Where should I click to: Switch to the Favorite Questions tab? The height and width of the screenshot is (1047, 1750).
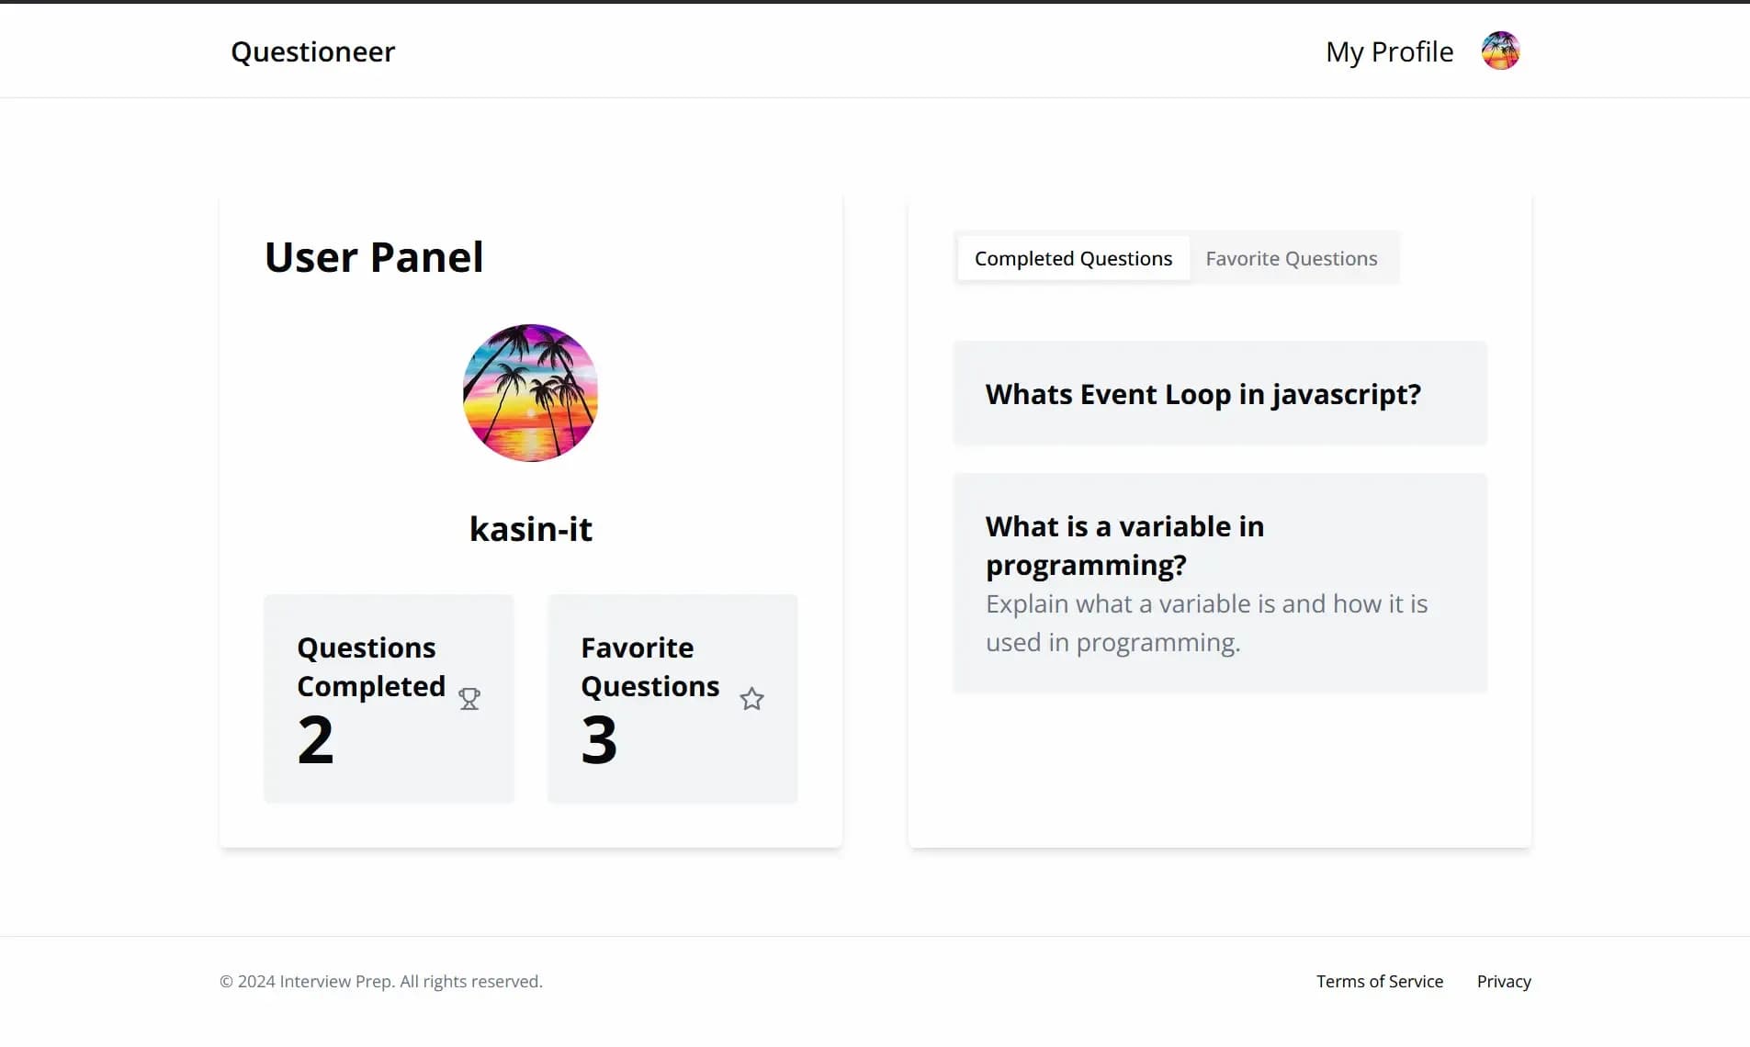coord(1291,258)
